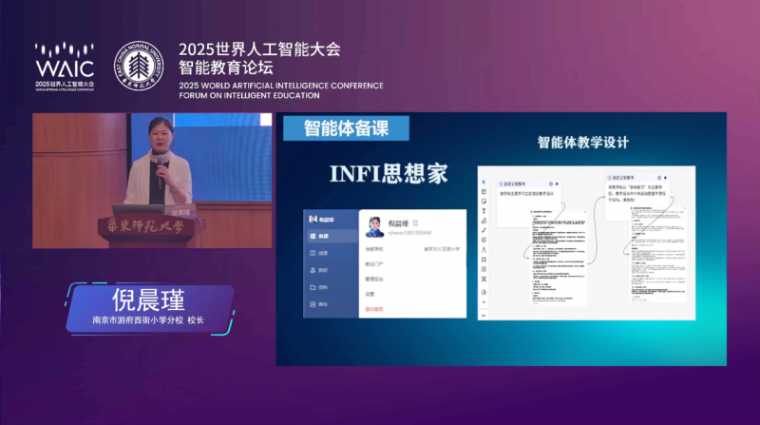Select the frame crop tool in canvas toolbar
Viewport: 760px width, 425px height.
pos(484,260)
